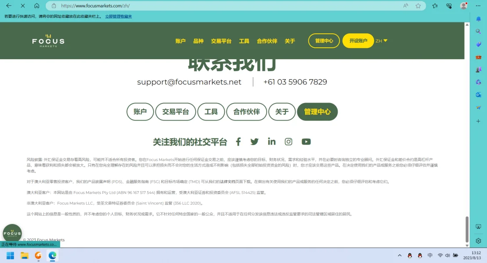Viewport: 487px width, 263px height.
Task: Click the yellow 开设账户 button
Action: (x=358, y=41)
